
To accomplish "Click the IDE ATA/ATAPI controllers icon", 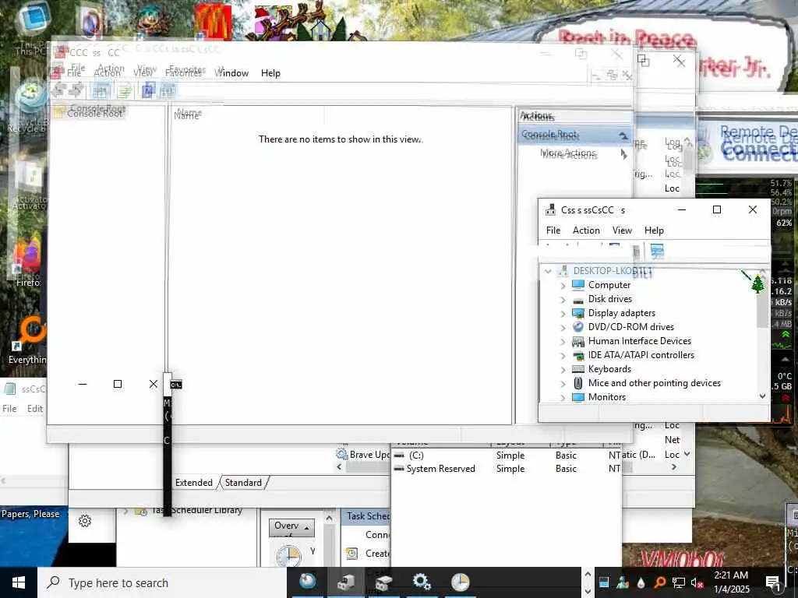I will click(578, 355).
